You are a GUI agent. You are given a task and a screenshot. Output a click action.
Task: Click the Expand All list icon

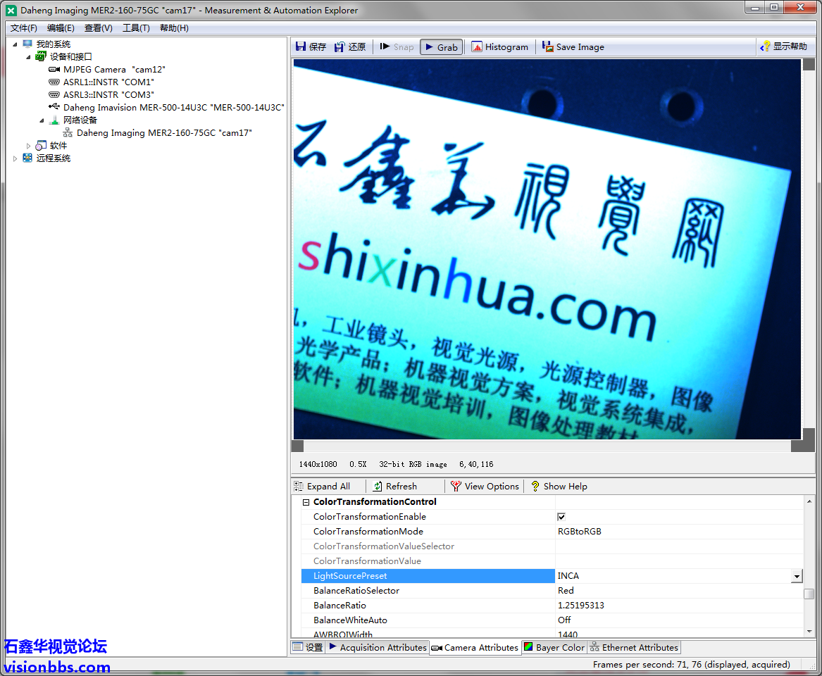tap(299, 487)
